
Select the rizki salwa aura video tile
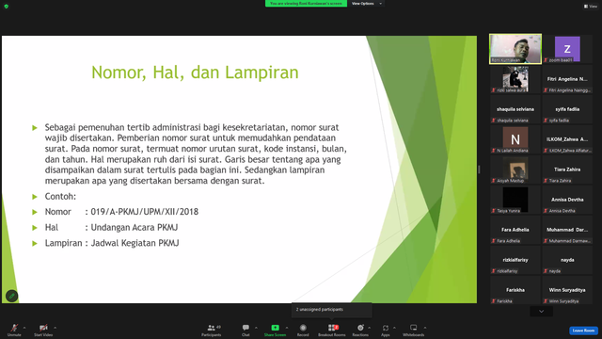click(x=515, y=79)
